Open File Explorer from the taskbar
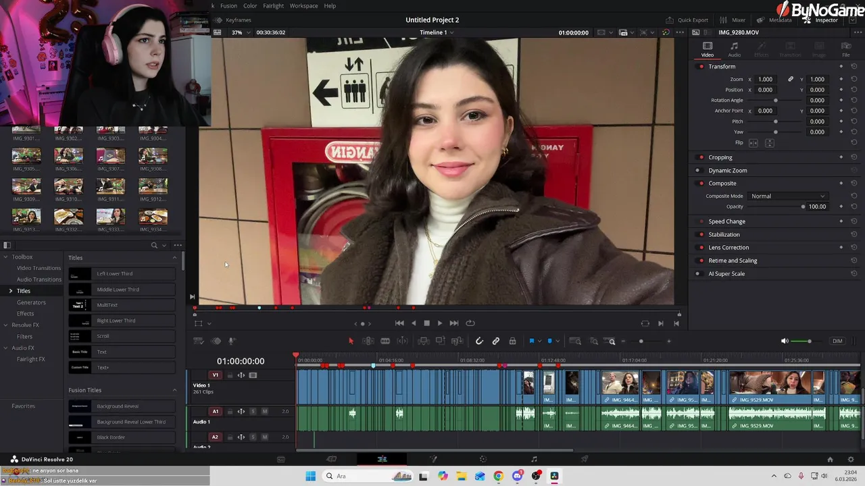The width and height of the screenshot is (865, 486). pos(462,476)
